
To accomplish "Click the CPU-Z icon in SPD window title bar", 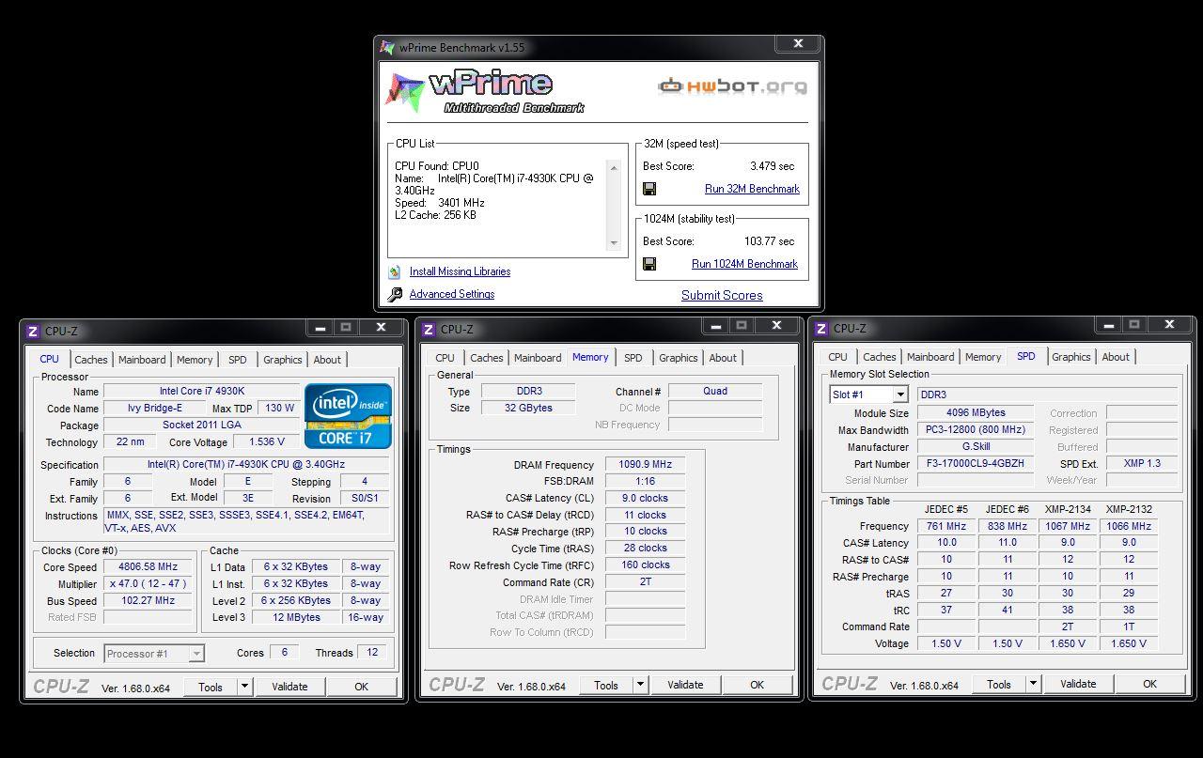I will tap(821, 328).
